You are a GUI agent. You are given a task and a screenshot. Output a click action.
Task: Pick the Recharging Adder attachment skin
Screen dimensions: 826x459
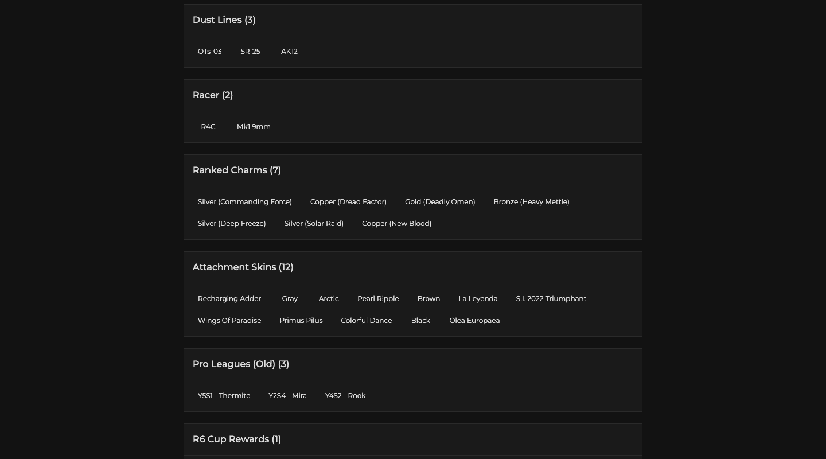pyautogui.click(x=229, y=299)
